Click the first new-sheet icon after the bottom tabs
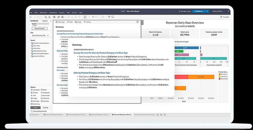 click(157, 115)
